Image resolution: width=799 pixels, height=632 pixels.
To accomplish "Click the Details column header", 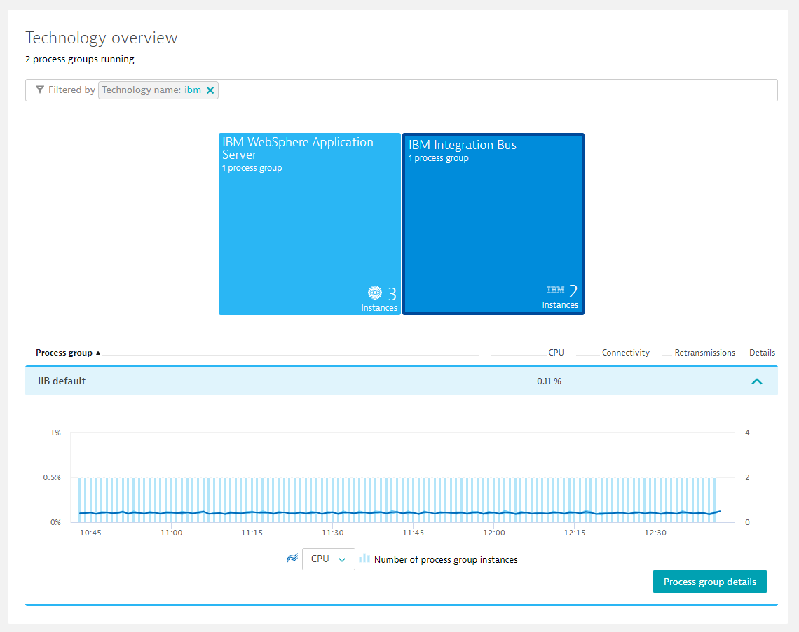I will (x=763, y=353).
